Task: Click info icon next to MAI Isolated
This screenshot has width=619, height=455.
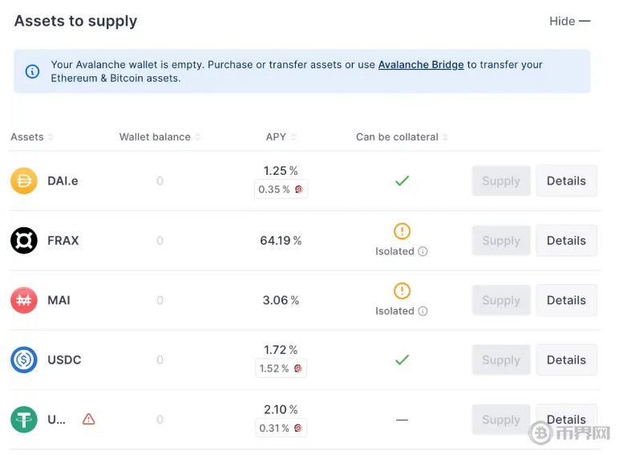Action: point(423,311)
